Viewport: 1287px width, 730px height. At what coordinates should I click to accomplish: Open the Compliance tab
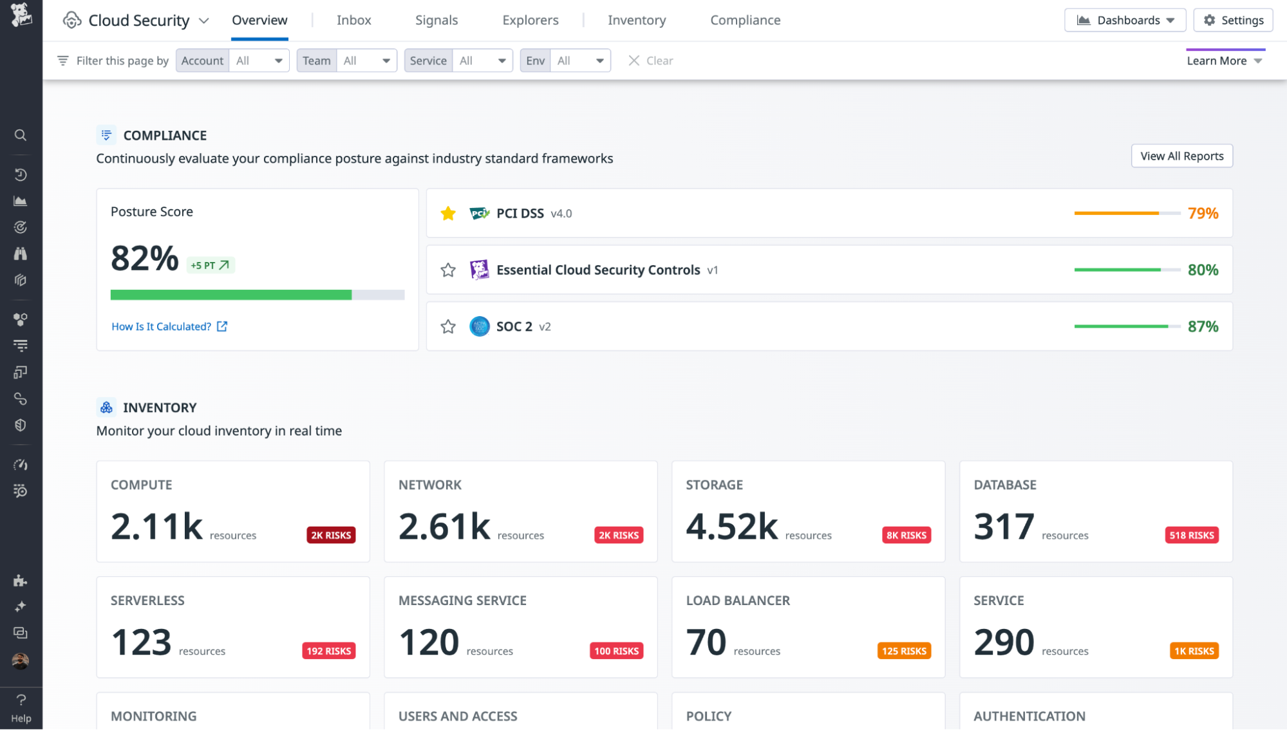tap(744, 20)
